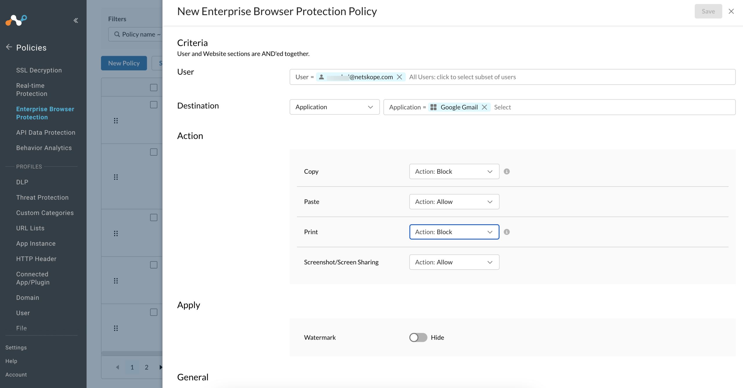Click the info icon next to Print action
Viewport: 743px width, 388px height.
coord(506,232)
